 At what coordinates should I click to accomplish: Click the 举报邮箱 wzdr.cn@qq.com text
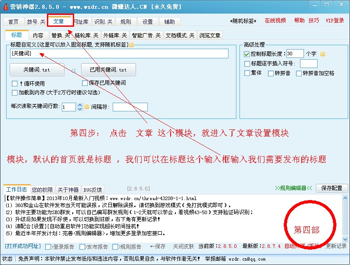point(235,259)
